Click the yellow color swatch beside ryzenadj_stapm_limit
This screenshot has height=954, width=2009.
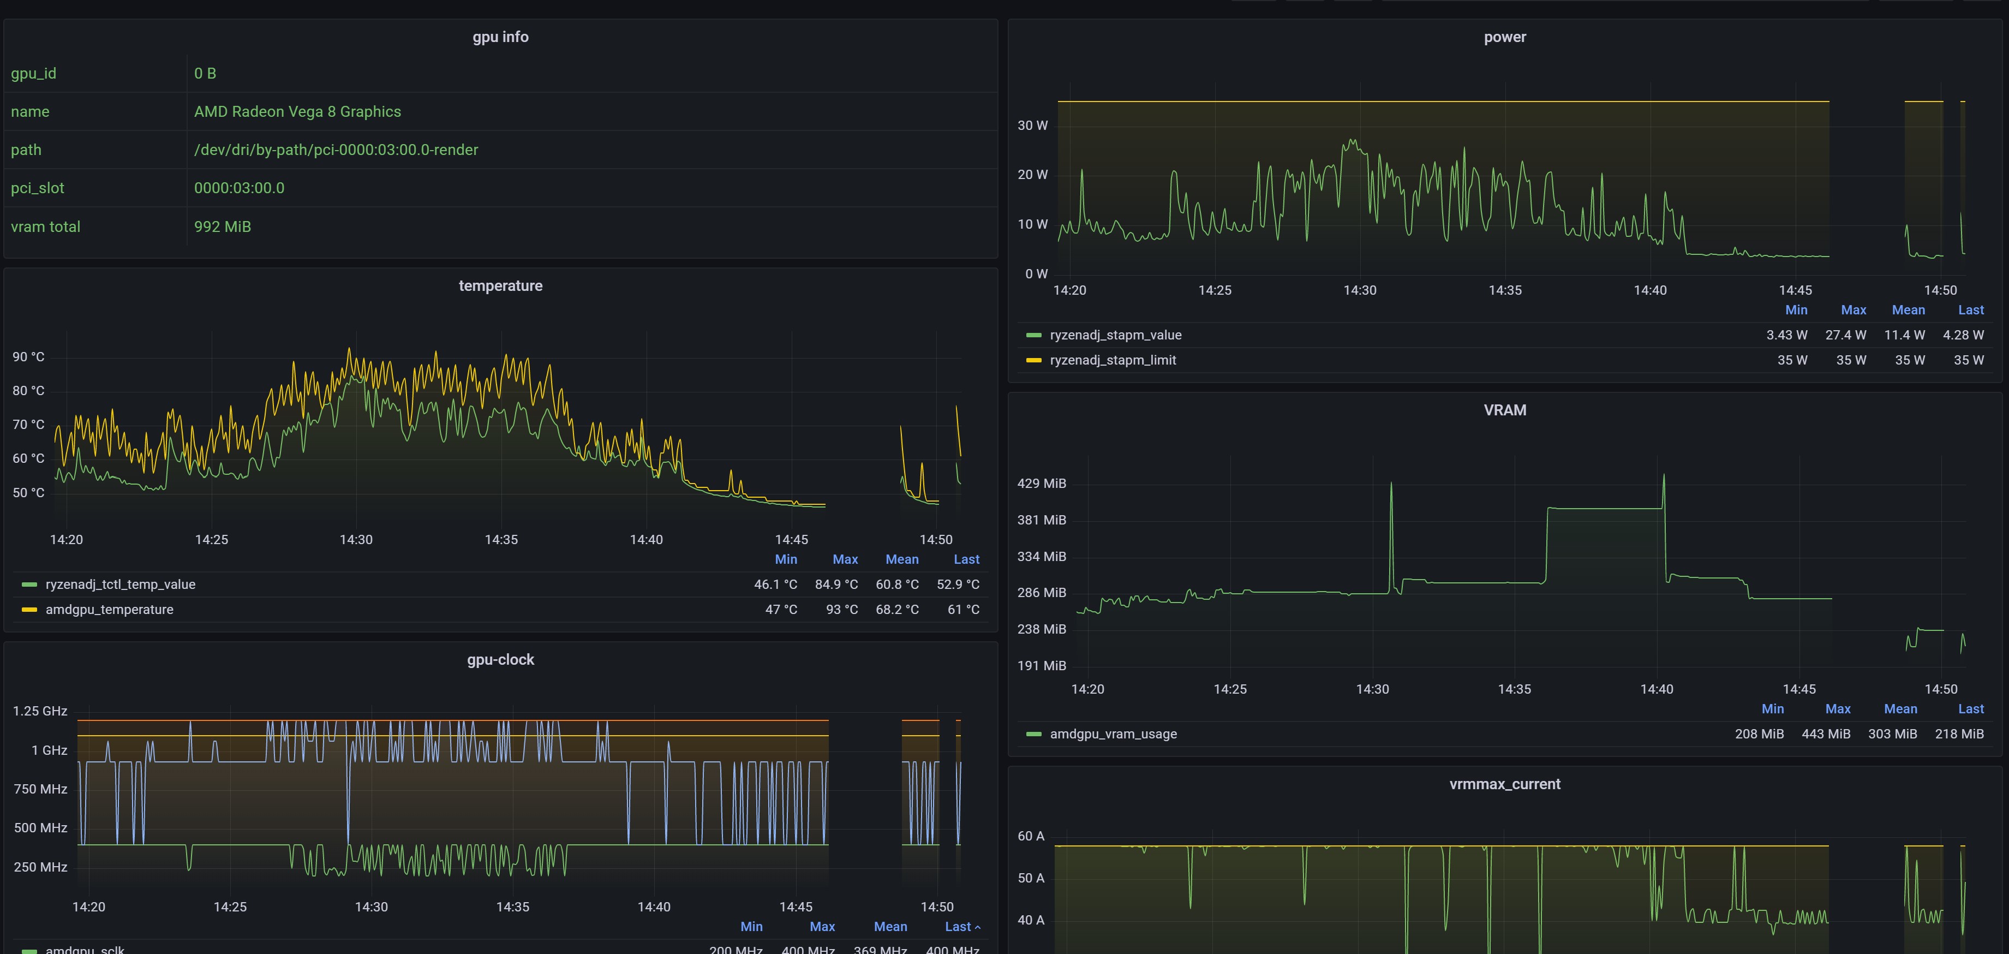tap(1033, 360)
